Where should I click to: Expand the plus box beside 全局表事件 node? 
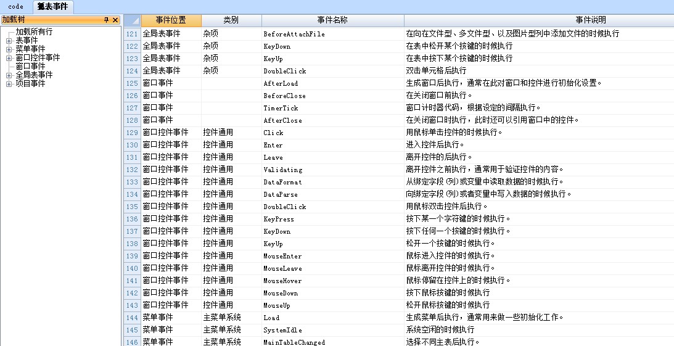coord(9,75)
